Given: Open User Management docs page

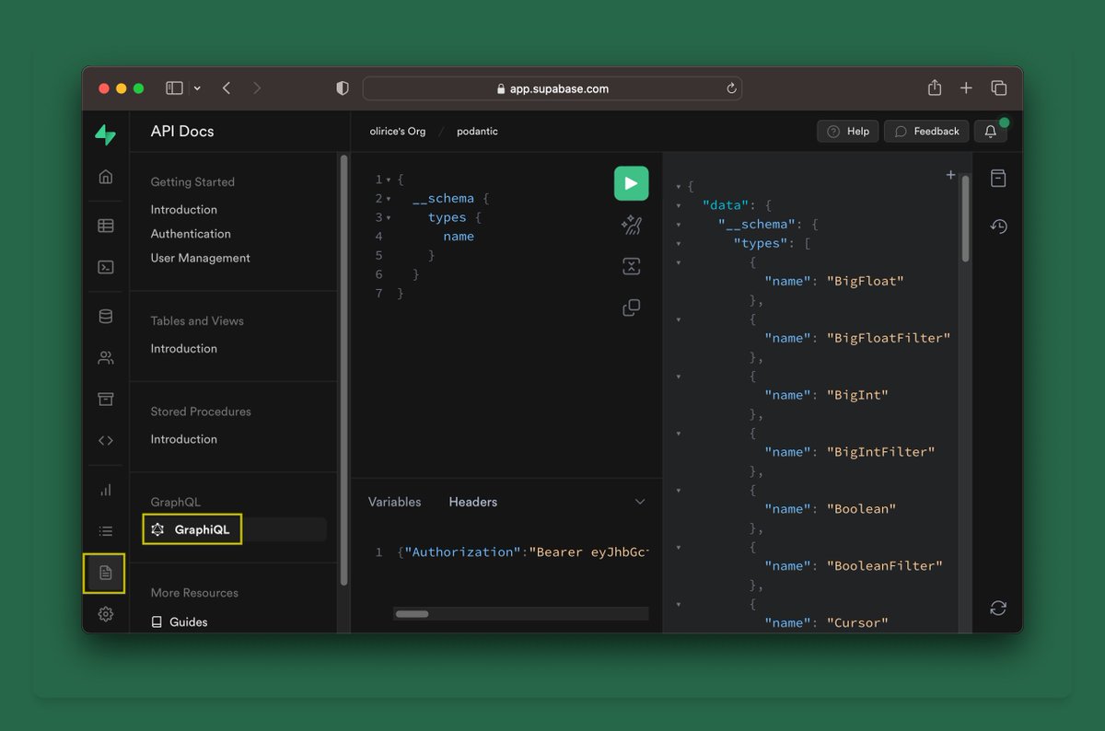Looking at the screenshot, I should (200, 258).
